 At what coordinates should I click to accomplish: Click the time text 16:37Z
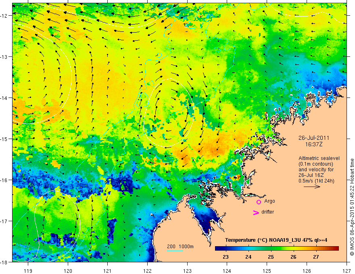point(314,144)
